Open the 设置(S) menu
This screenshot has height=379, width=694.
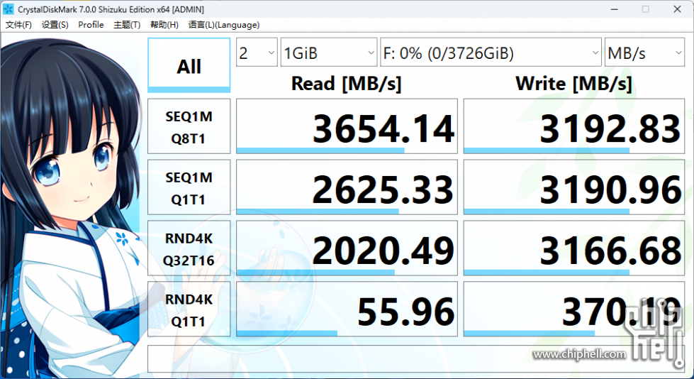pos(55,25)
